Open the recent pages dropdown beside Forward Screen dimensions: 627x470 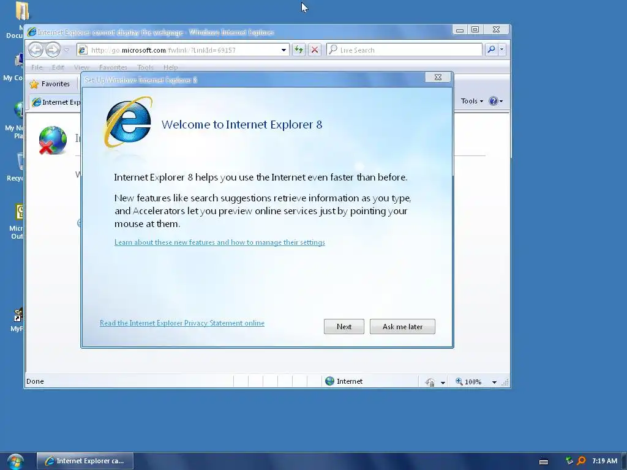(x=66, y=50)
